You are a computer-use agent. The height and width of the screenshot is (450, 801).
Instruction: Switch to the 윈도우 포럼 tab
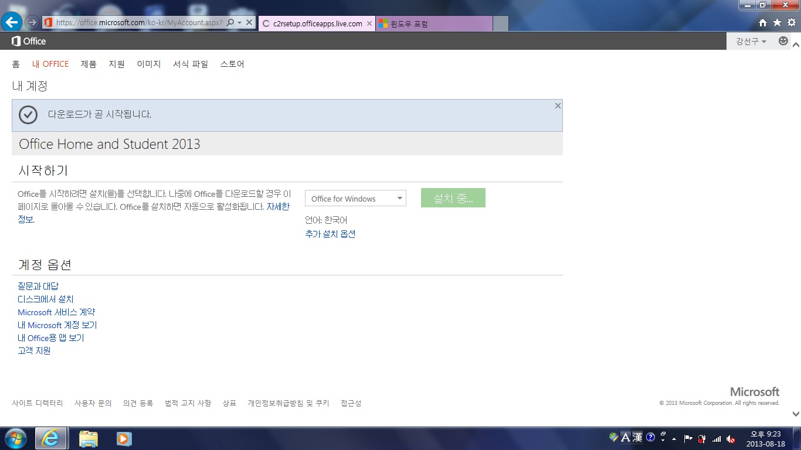click(434, 23)
